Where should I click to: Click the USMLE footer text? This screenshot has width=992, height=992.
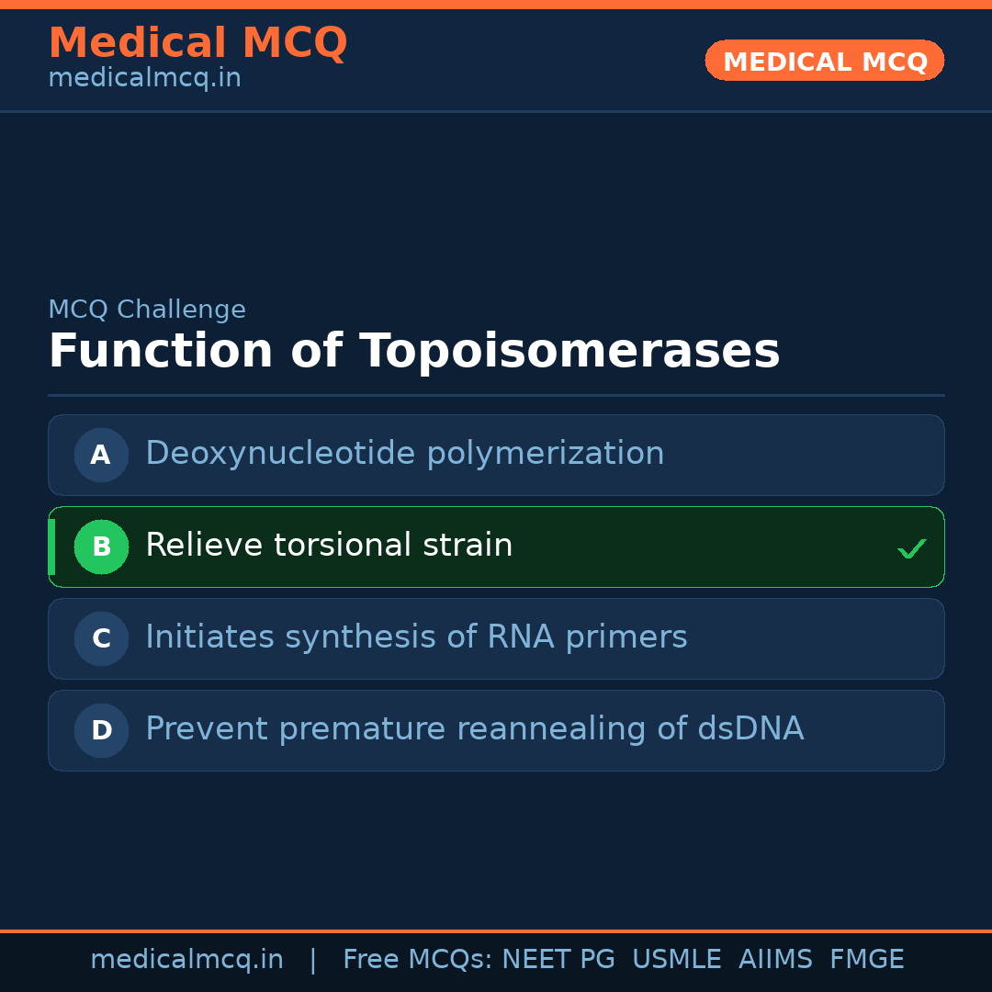pos(676,960)
